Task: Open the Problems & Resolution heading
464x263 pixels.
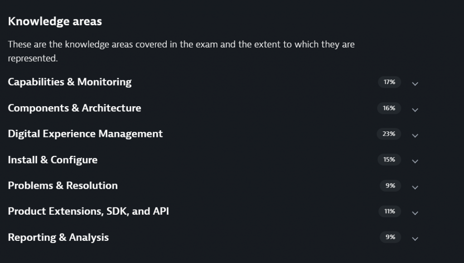Action: (63, 185)
